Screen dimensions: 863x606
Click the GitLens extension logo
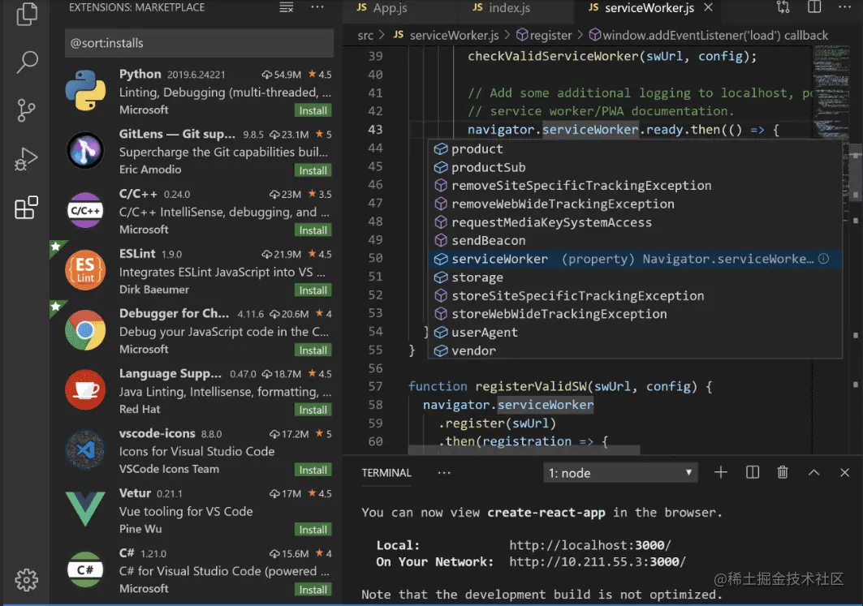tap(85, 150)
